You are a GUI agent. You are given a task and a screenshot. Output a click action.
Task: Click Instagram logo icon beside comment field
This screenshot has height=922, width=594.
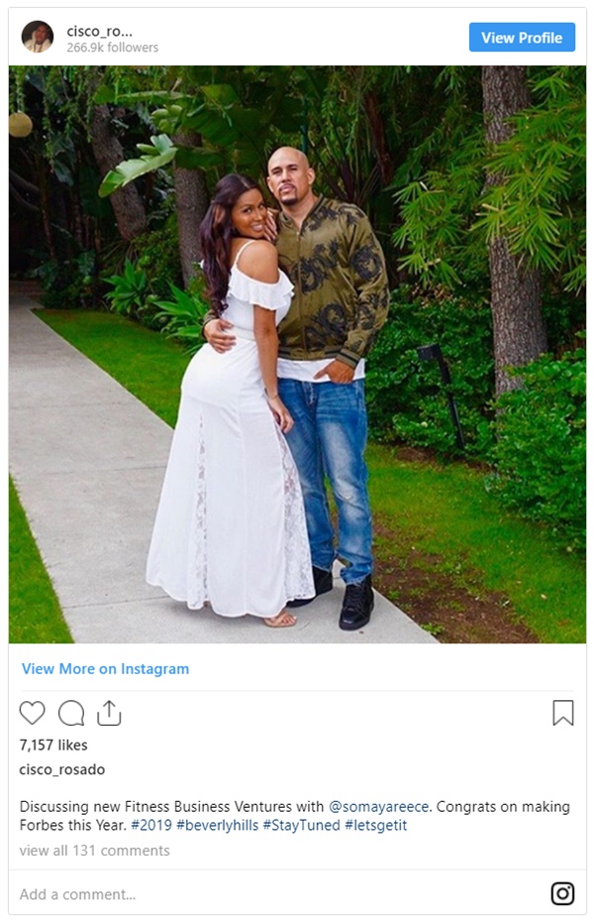click(562, 894)
